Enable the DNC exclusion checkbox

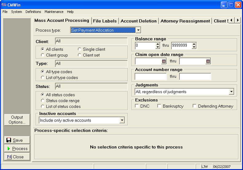(x=137, y=106)
